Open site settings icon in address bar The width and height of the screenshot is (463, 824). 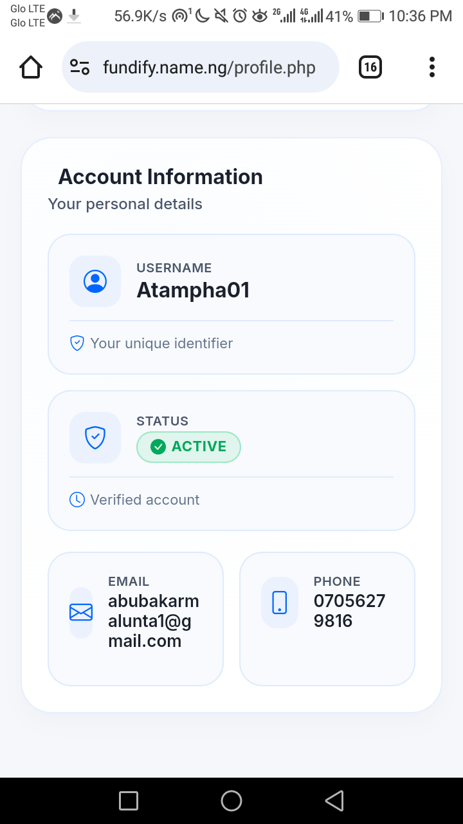point(80,67)
